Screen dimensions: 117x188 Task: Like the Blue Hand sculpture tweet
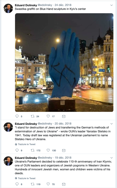(x=48, y=116)
